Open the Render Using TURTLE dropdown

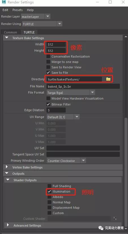click(x=42, y=24)
